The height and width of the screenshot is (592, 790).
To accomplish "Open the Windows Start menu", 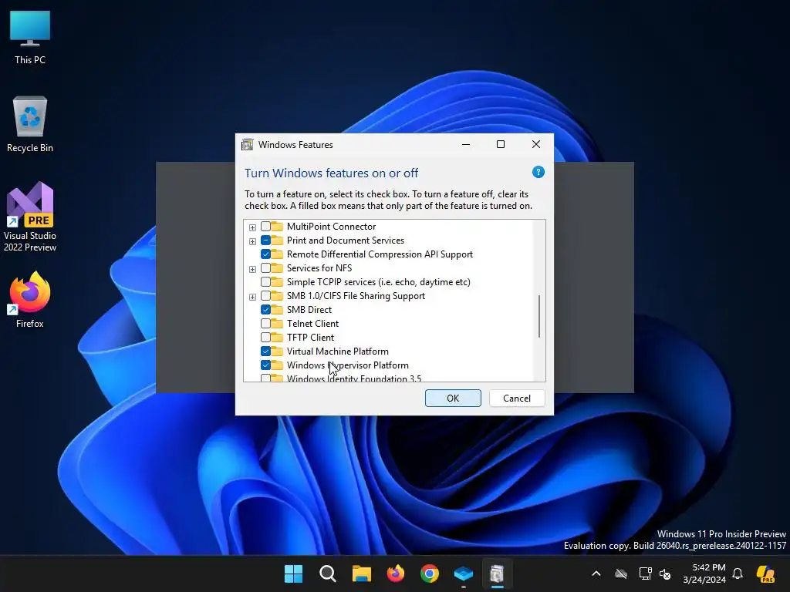I will [x=293, y=573].
